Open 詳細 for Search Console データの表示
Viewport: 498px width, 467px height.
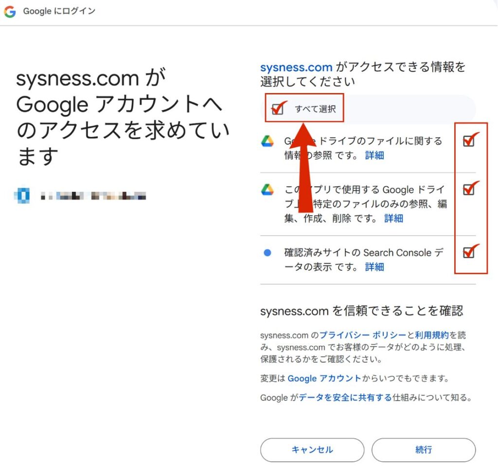coord(374,266)
